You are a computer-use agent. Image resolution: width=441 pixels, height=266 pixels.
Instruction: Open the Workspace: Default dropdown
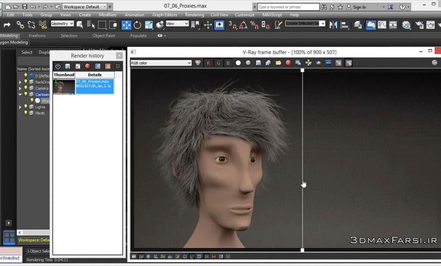tap(84, 7)
